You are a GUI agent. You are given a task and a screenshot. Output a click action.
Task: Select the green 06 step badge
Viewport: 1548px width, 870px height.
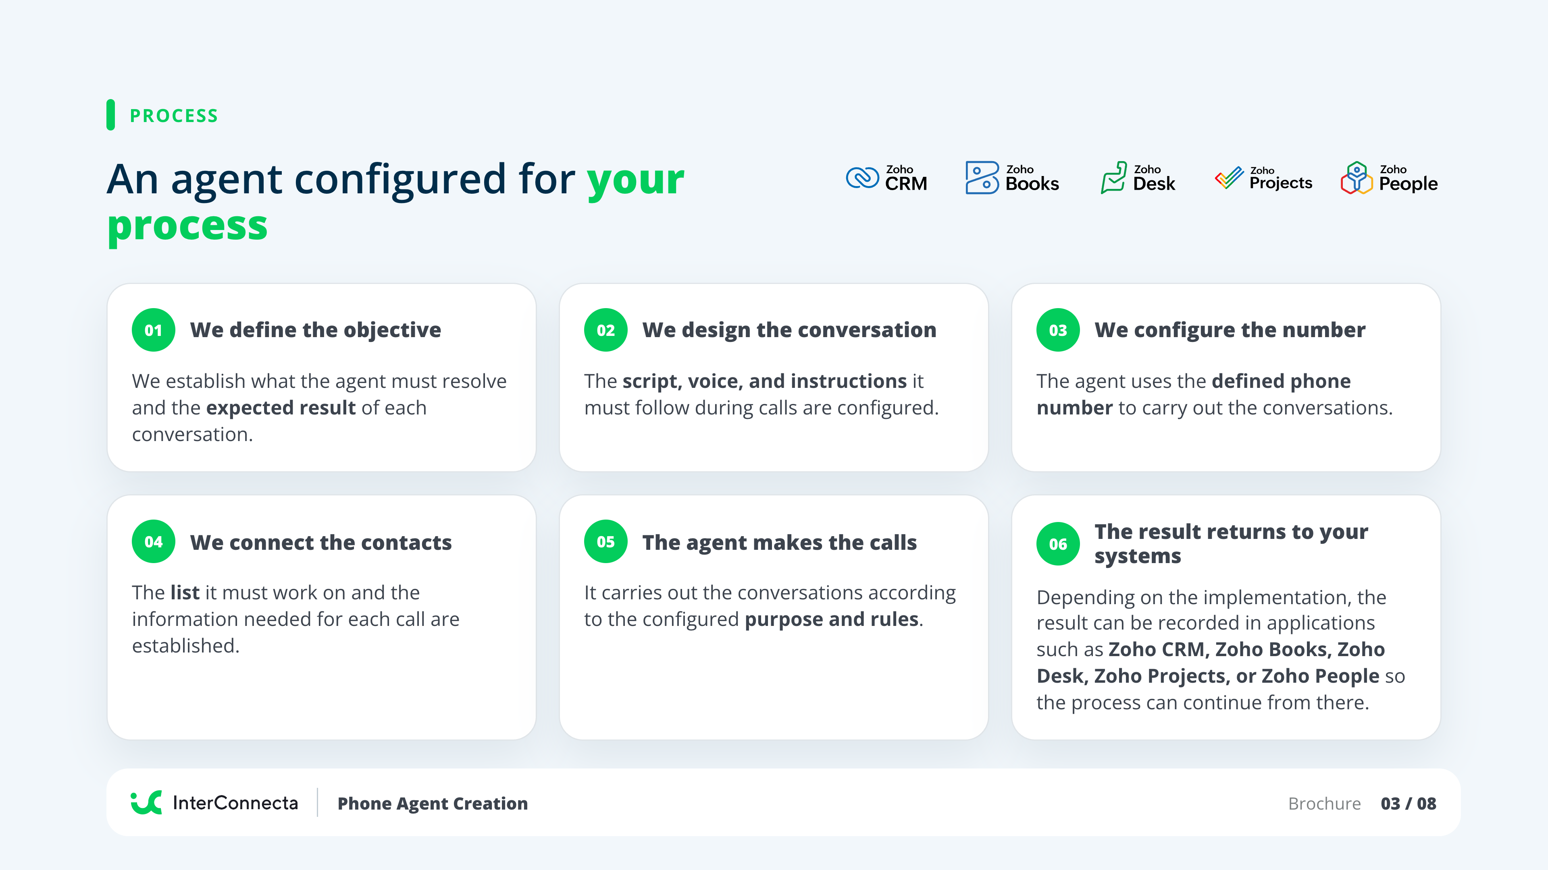coord(1058,544)
